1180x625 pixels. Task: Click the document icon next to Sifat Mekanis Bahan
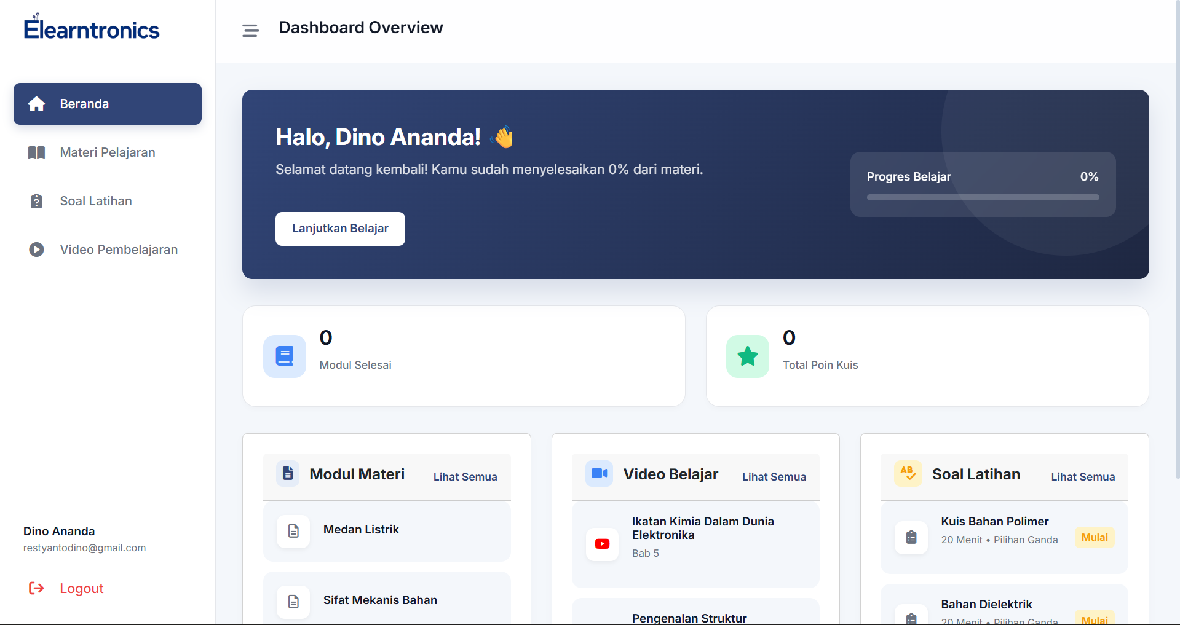pyautogui.click(x=293, y=602)
